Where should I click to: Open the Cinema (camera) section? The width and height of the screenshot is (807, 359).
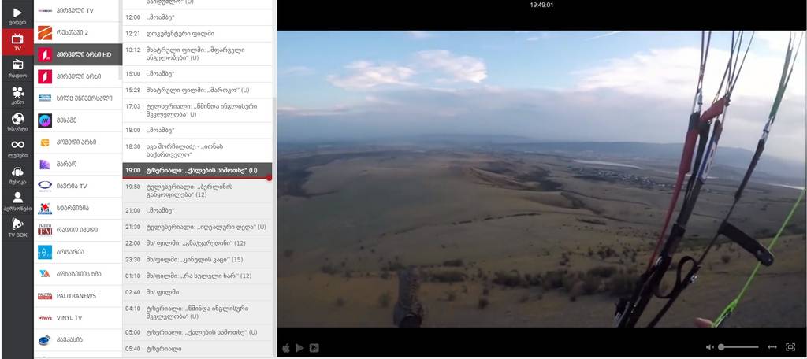[17, 94]
